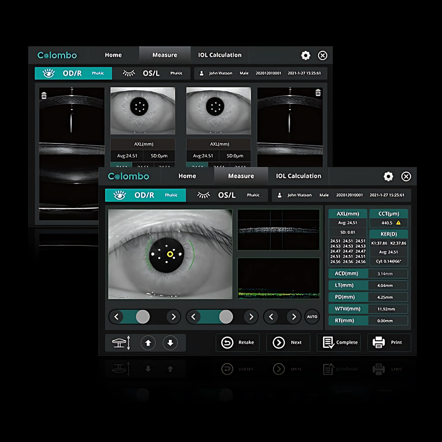Viewport: 442px width, 442px height.
Task: Open Home tab in front window
Action: (x=187, y=176)
